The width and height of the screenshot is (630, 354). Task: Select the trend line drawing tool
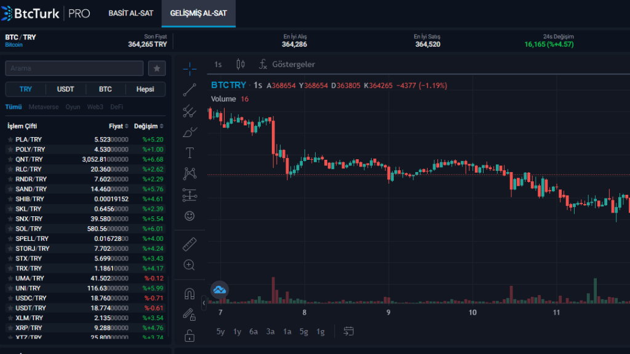tap(189, 90)
